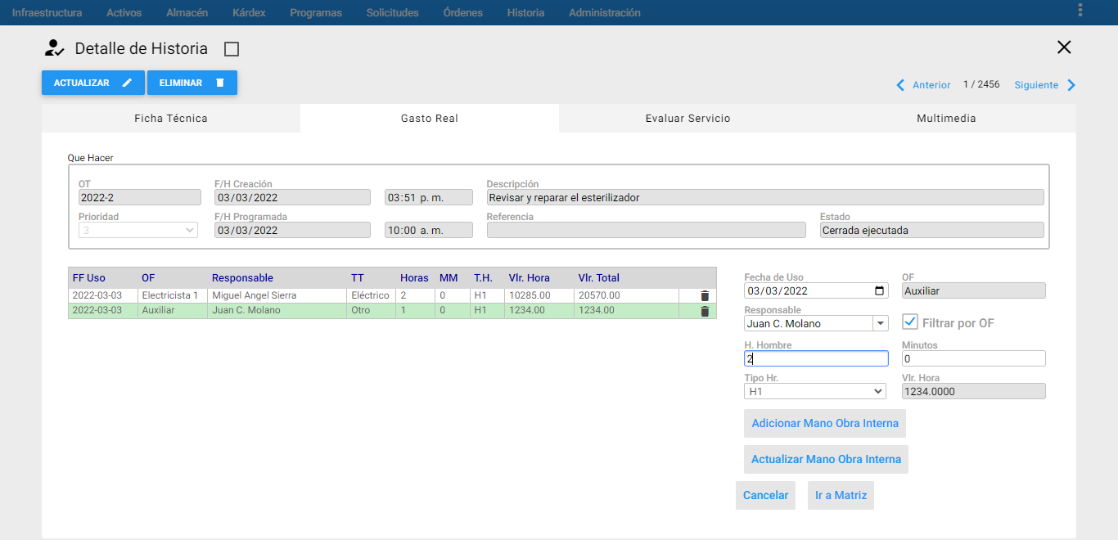Click the Estado field Cerrada ejecutada

coord(932,230)
